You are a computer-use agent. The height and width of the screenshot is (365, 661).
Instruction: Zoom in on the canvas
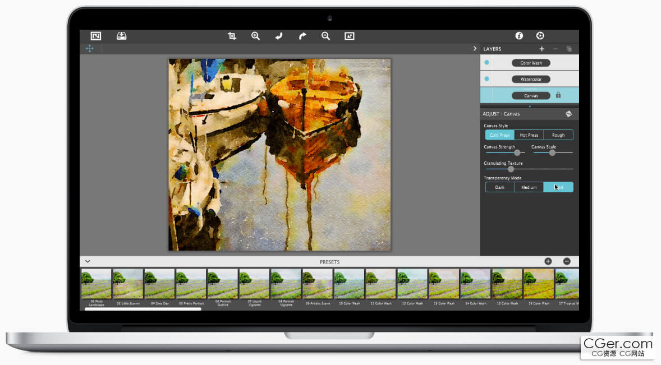(x=255, y=36)
